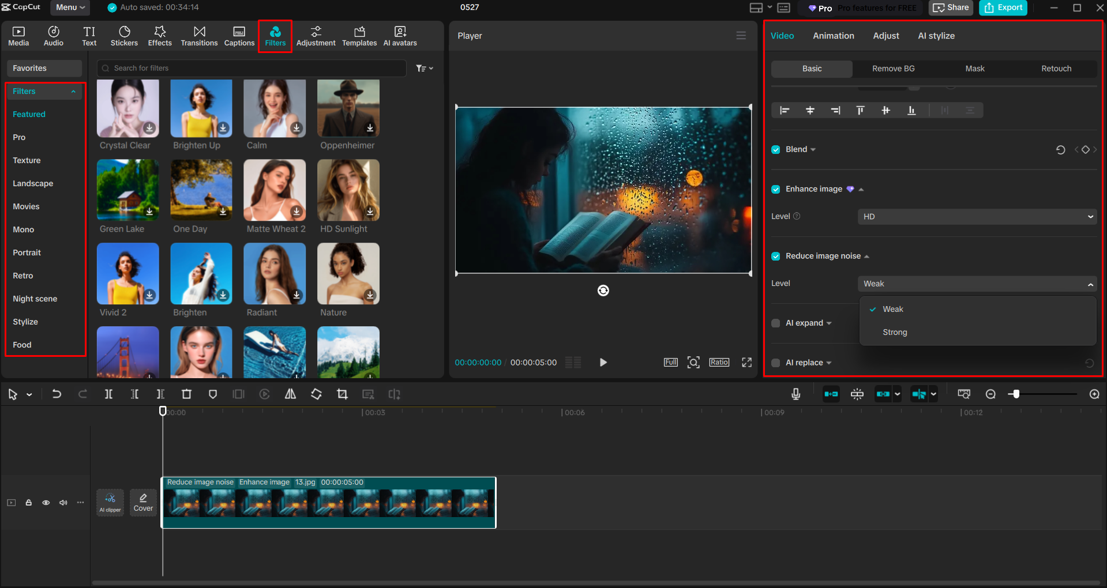Viewport: 1107px width, 588px height.
Task: Click the Export button
Action: pyautogui.click(x=1003, y=7)
